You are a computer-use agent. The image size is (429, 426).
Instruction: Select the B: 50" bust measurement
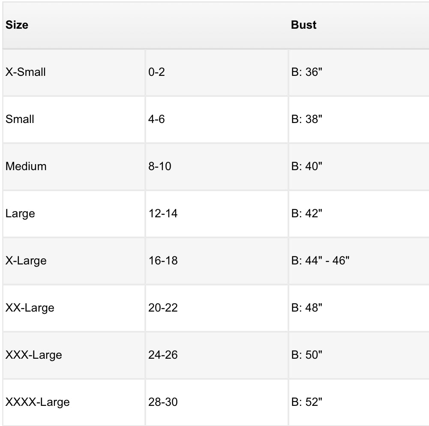point(307,355)
